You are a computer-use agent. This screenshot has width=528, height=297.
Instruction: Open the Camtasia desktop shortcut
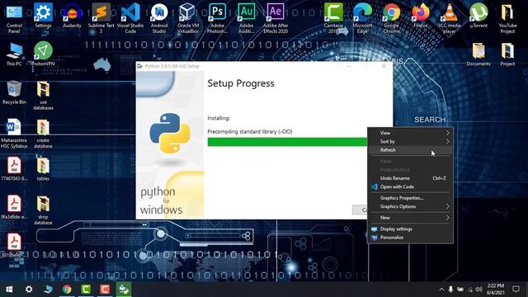pyautogui.click(x=333, y=18)
